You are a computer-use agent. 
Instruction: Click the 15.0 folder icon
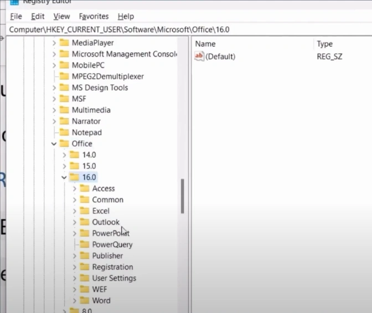tap(74, 166)
